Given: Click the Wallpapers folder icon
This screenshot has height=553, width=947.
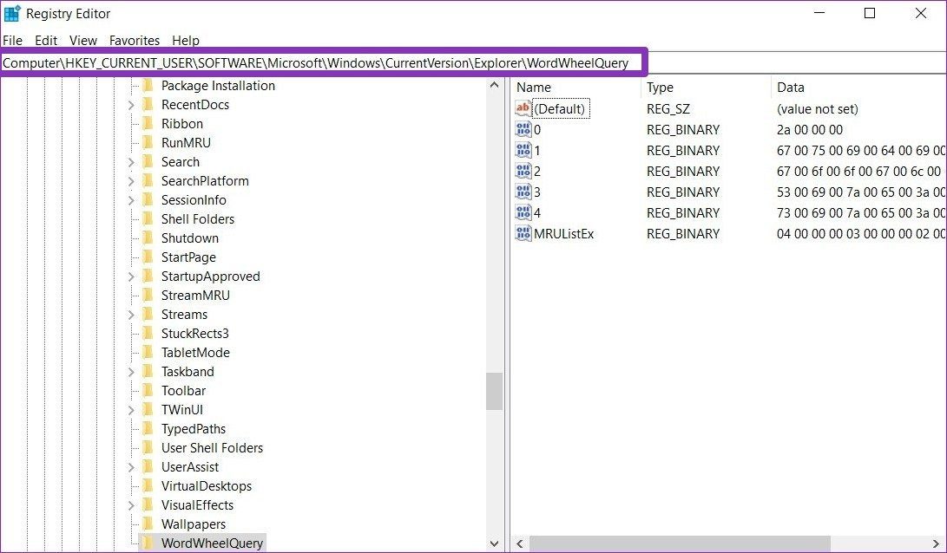Looking at the screenshot, I should point(148,524).
